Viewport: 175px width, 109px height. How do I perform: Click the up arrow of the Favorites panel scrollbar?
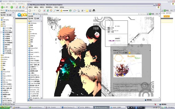(41, 21)
